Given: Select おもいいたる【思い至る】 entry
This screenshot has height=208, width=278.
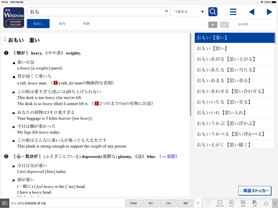Looking at the screenshot, I should pos(234,102).
